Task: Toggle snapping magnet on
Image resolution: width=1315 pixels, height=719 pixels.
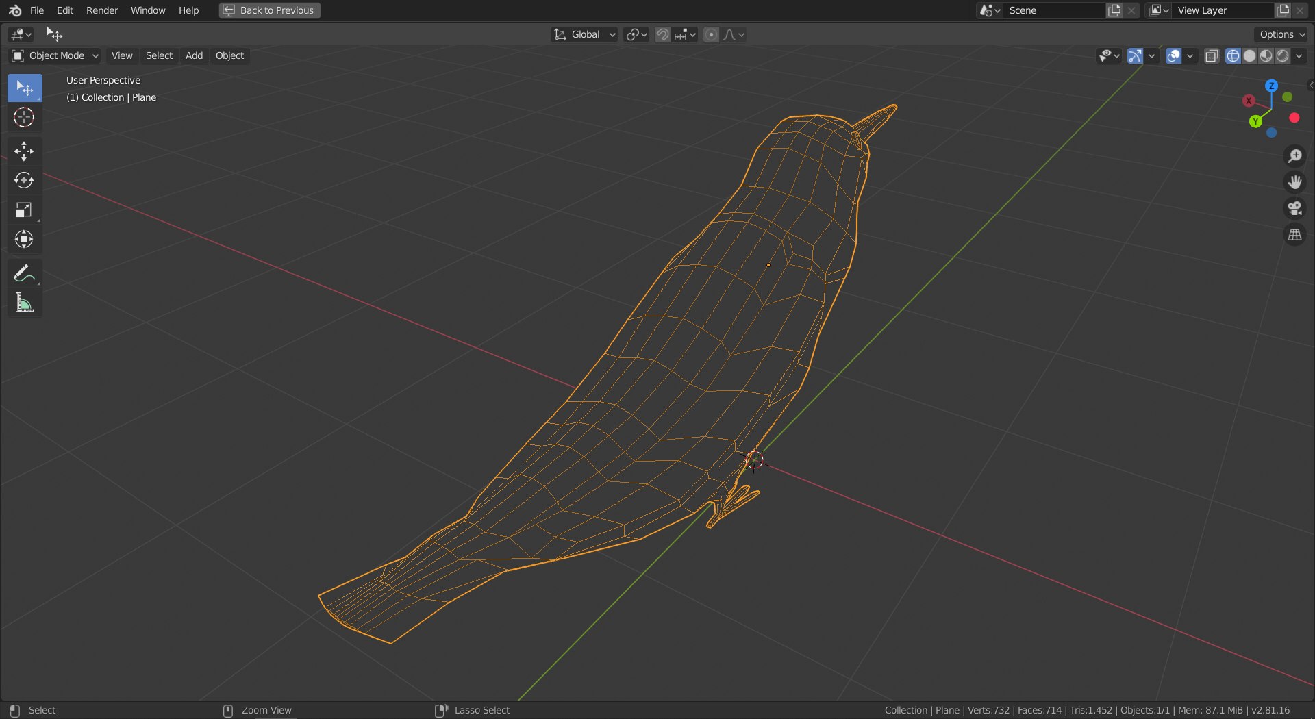Action: pos(662,34)
